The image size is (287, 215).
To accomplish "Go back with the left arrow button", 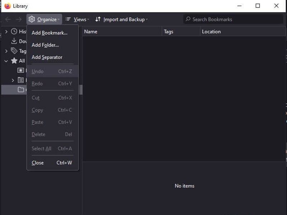I will pos(8,19).
